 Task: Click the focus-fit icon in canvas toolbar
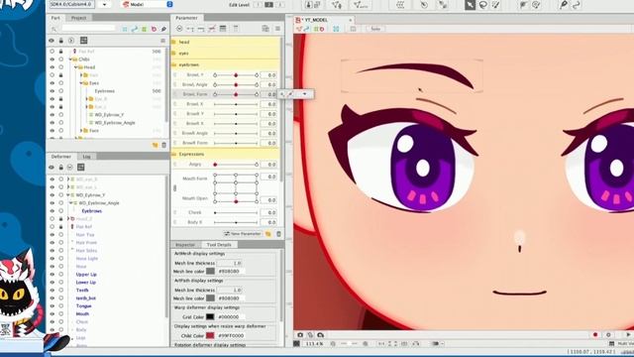click(336, 29)
